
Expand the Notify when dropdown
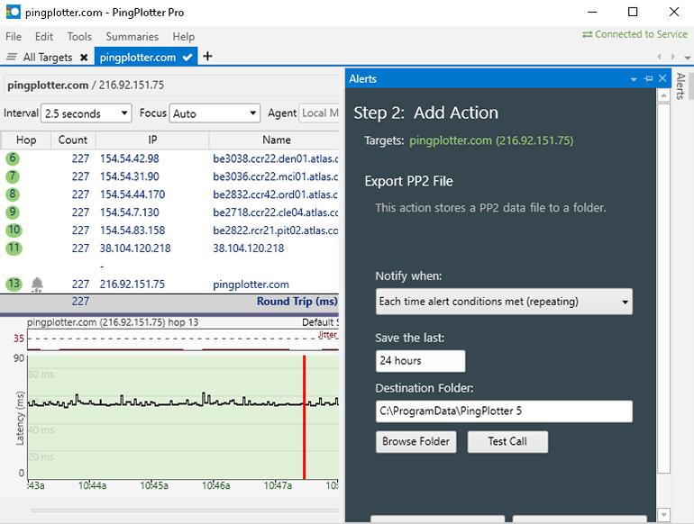[x=504, y=302]
